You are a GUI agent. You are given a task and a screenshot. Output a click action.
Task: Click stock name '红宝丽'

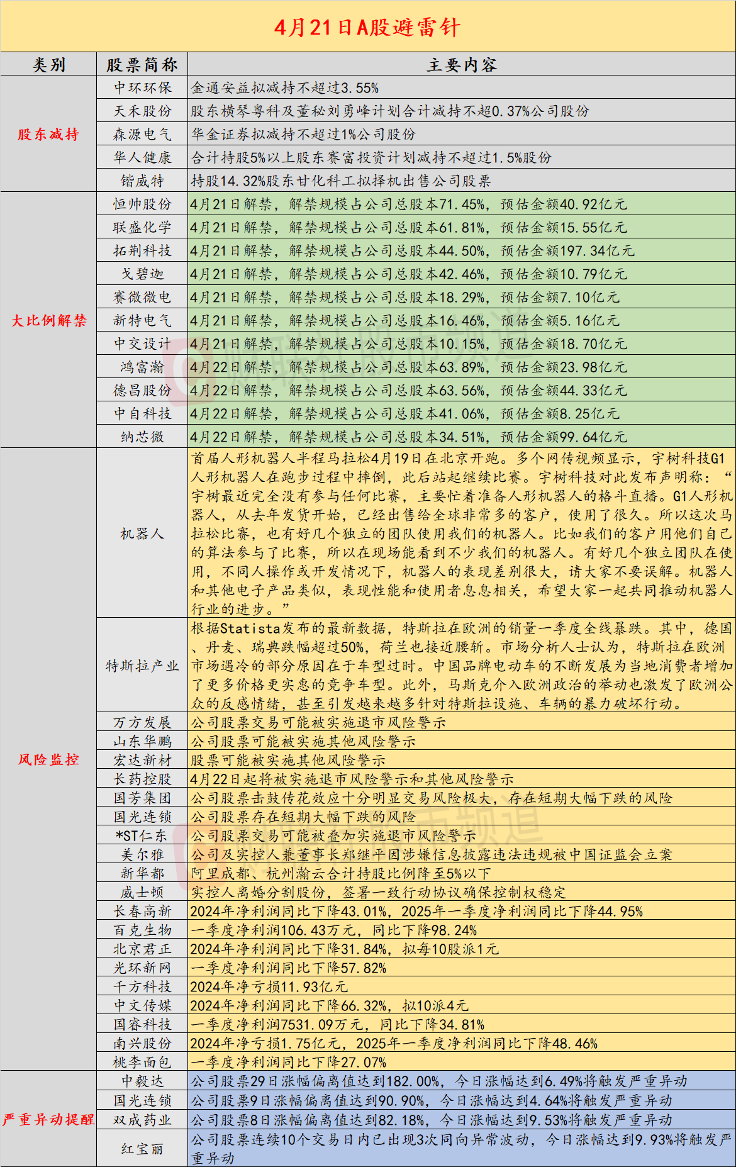tap(142, 1148)
